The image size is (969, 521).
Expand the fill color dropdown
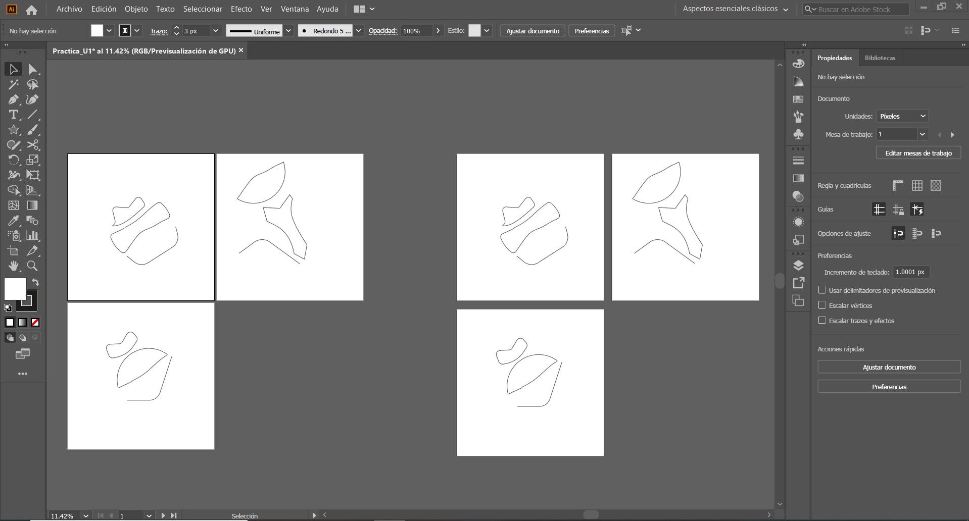pyautogui.click(x=109, y=31)
